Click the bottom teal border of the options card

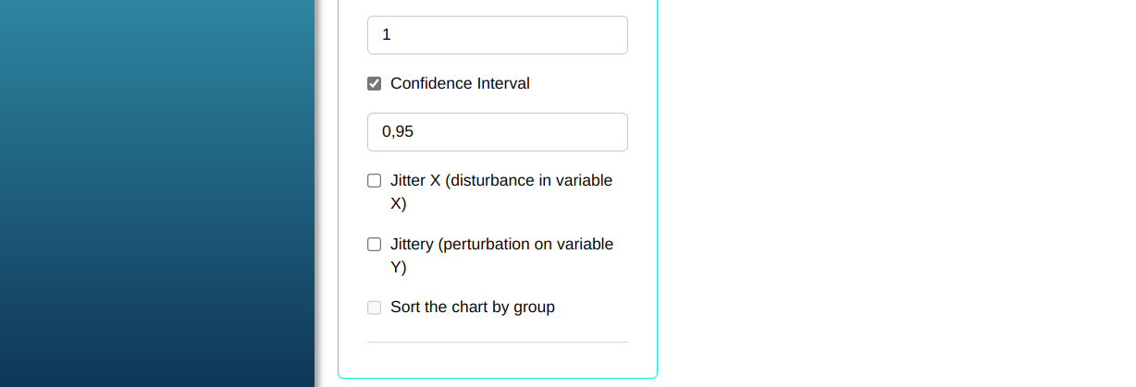[x=497, y=378]
